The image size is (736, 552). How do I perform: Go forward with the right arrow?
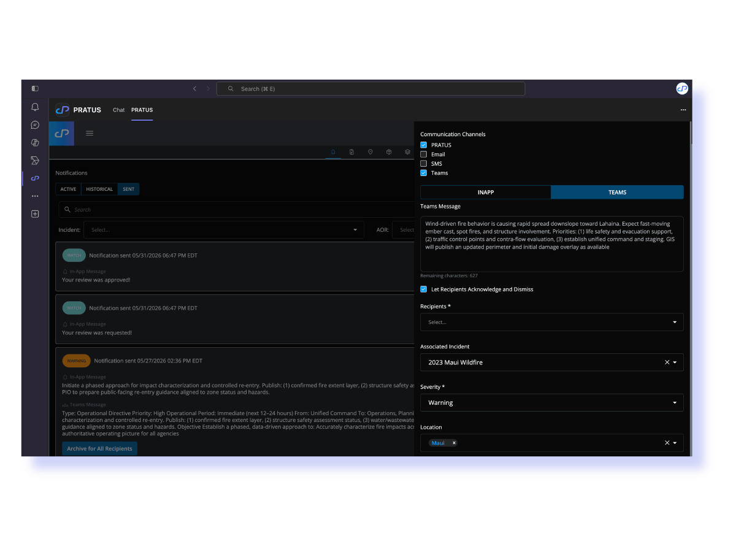[208, 89]
